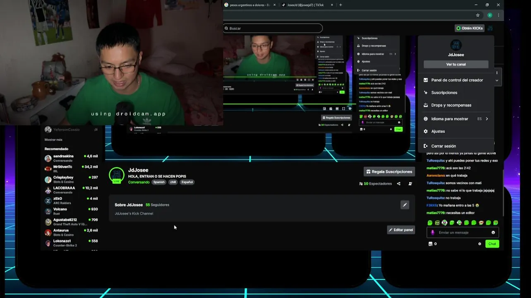Click the Antaurus channel avatar
The width and height of the screenshot is (531, 298).
pyautogui.click(x=48, y=233)
